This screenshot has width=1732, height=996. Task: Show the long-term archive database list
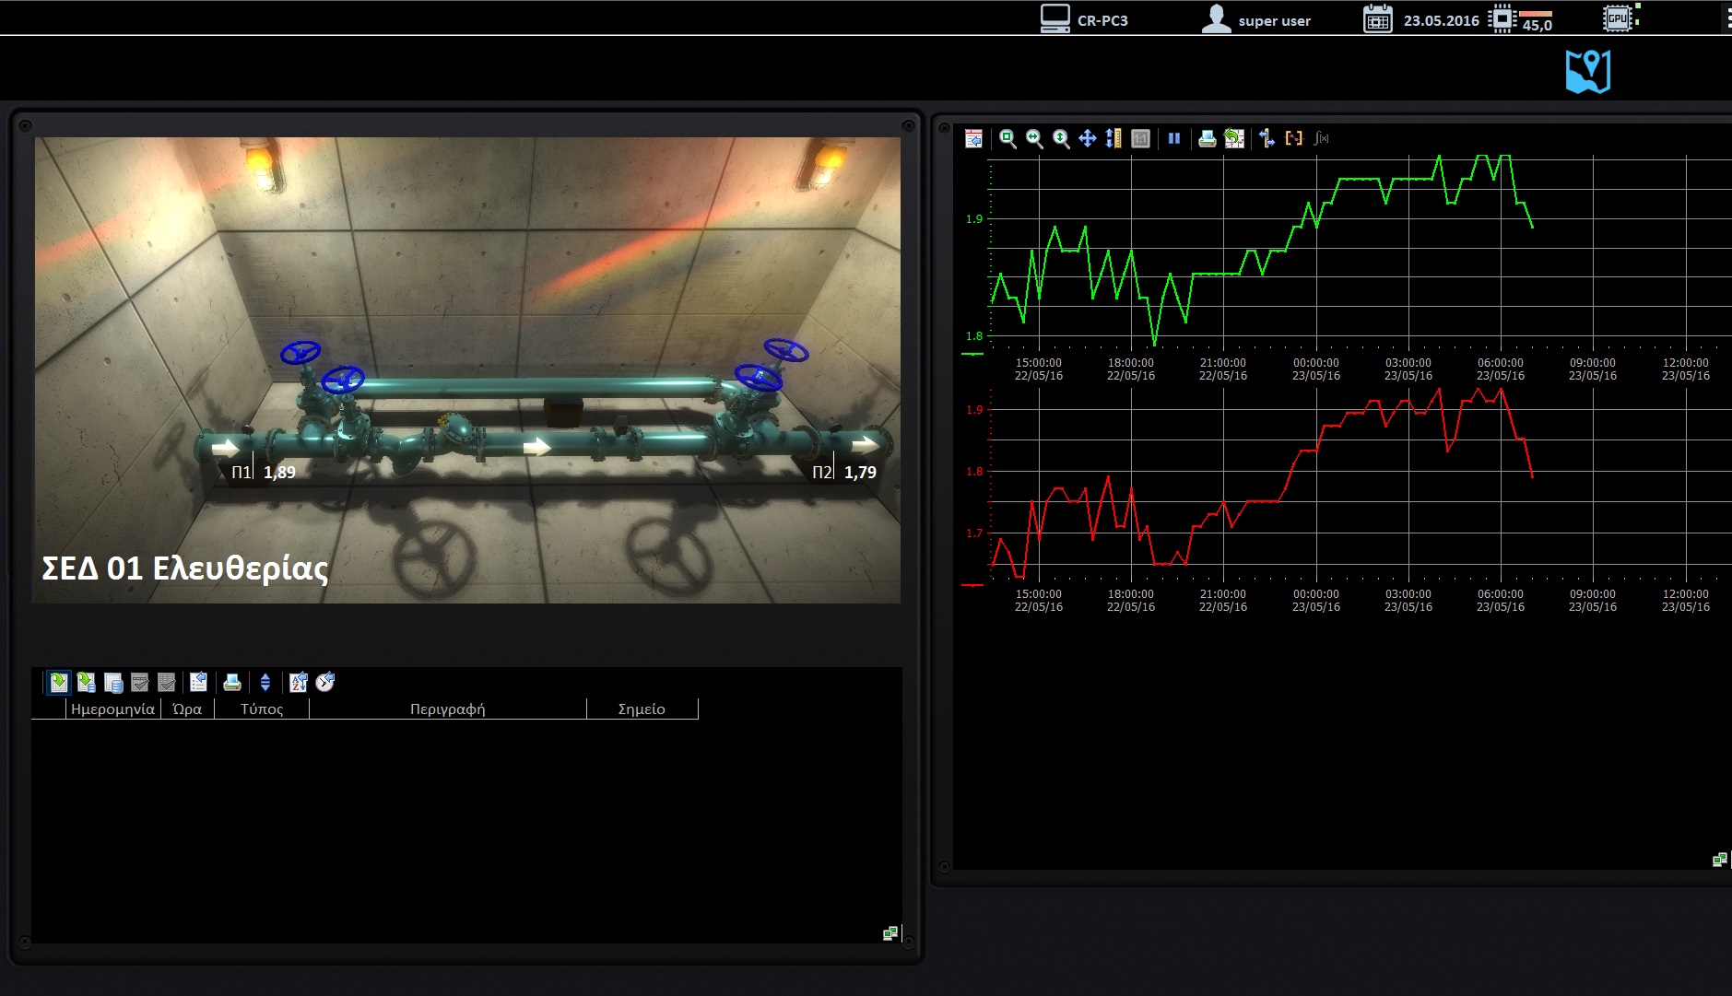(x=113, y=683)
